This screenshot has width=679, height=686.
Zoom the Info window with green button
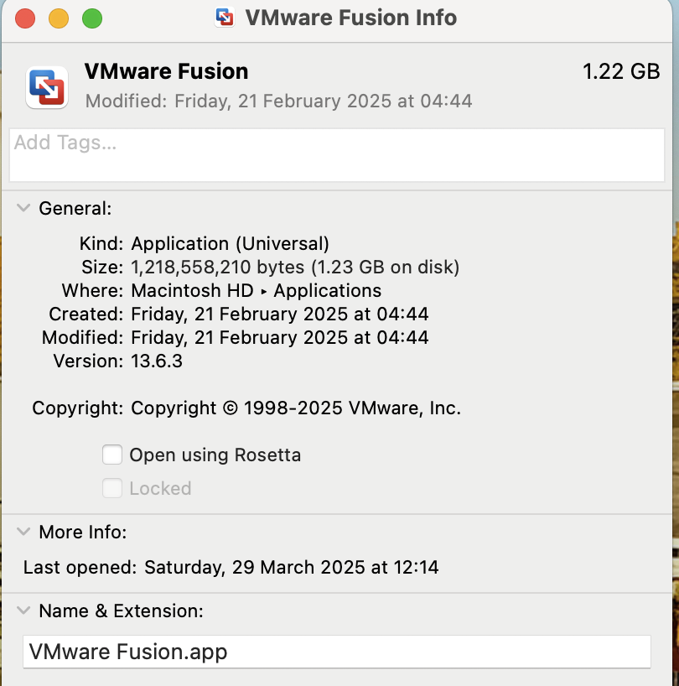91,18
